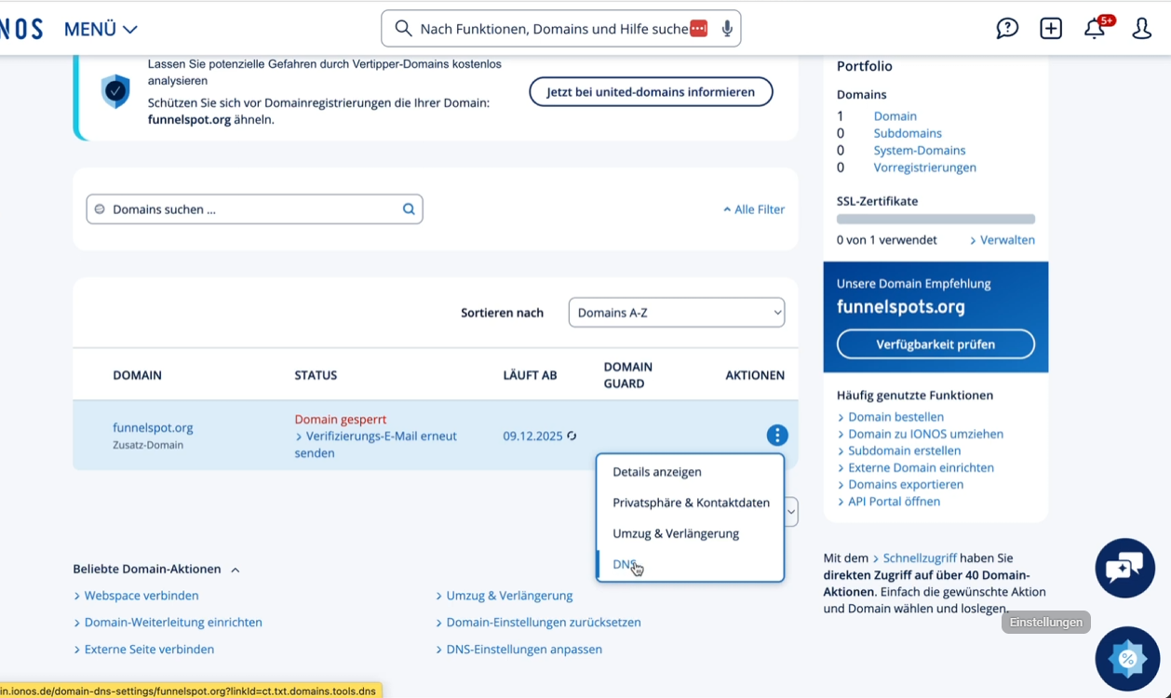Open the user account icon

tap(1142, 29)
